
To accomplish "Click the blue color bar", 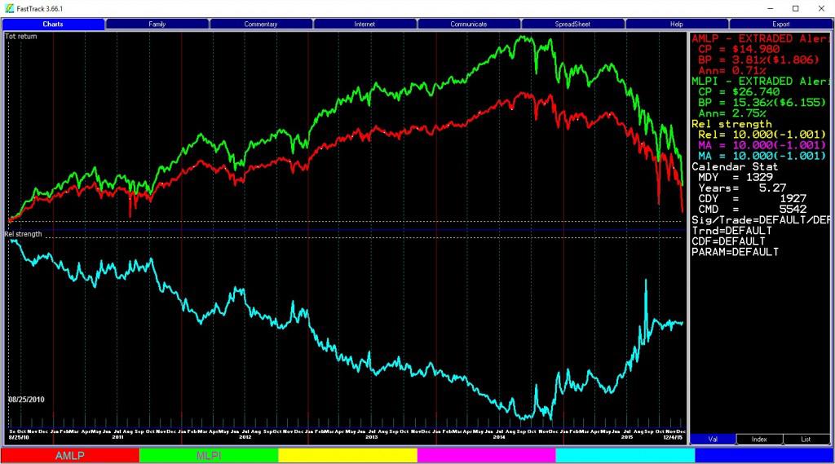I will click(764, 456).
